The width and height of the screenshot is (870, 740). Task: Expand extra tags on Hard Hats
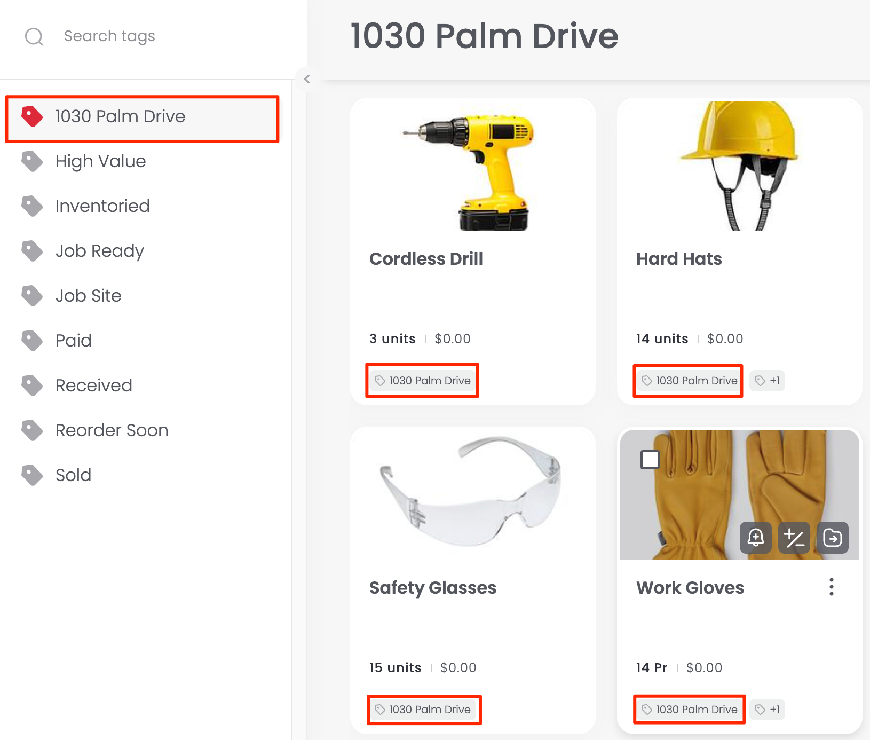768,381
